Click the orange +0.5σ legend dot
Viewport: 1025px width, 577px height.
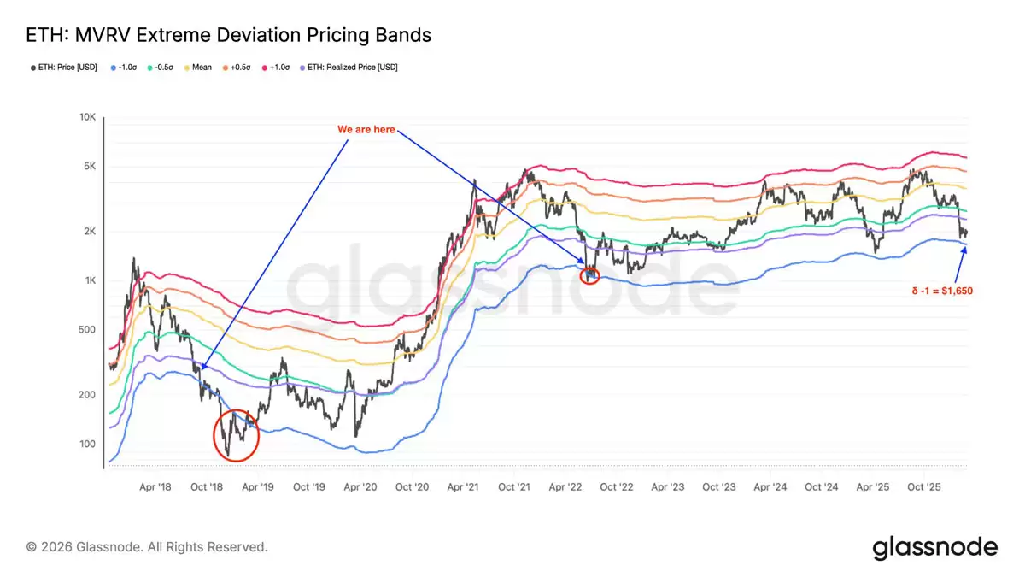click(x=224, y=67)
